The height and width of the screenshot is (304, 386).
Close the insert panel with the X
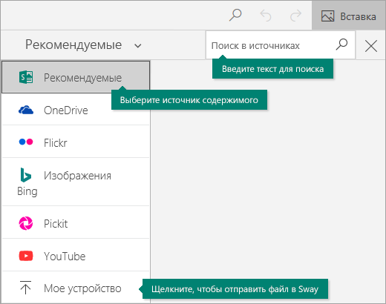(x=371, y=46)
